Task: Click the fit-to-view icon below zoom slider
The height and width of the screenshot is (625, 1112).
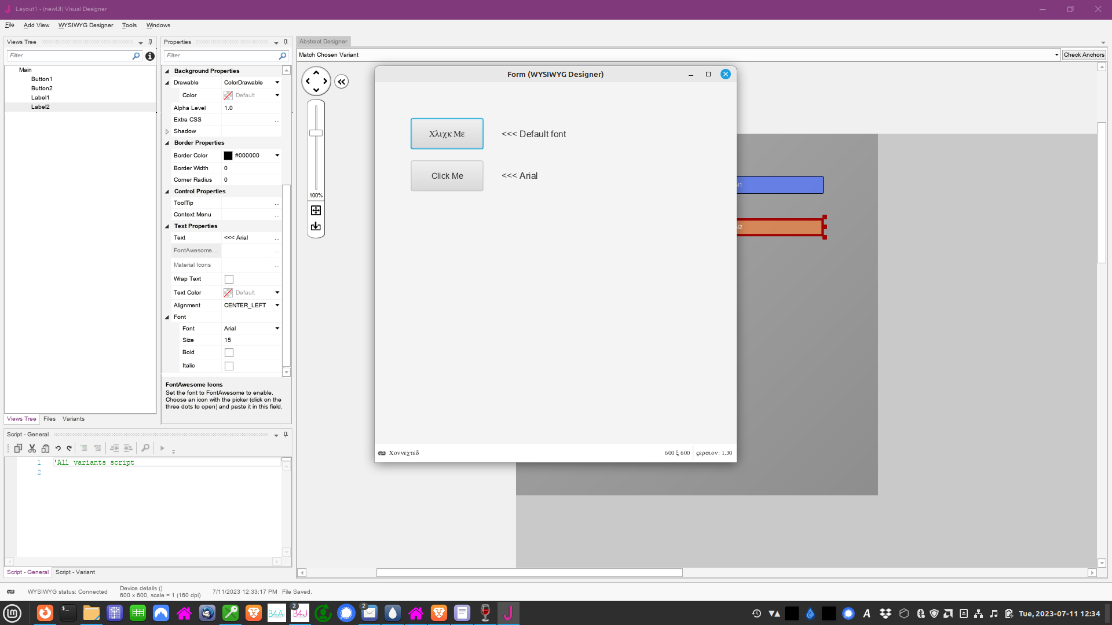Action: 316,210
